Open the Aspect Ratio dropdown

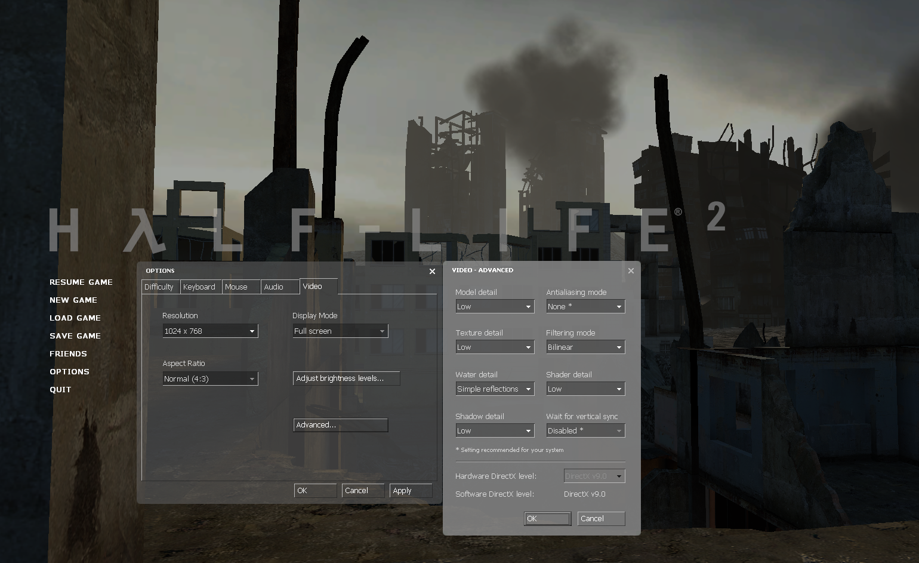[x=210, y=379]
